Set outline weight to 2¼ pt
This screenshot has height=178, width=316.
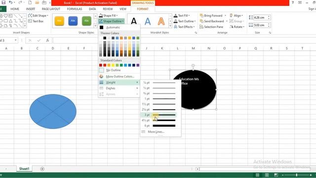[x=159, y=109]
